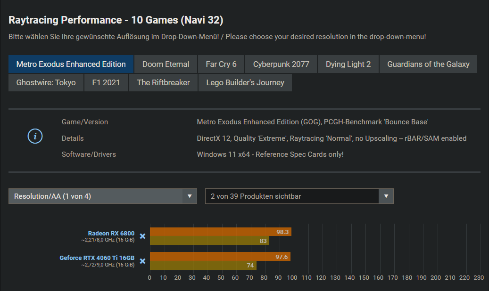Click the 'Software/Drivers' label
This screenshot has width=489, height=291.
[89, 154]
